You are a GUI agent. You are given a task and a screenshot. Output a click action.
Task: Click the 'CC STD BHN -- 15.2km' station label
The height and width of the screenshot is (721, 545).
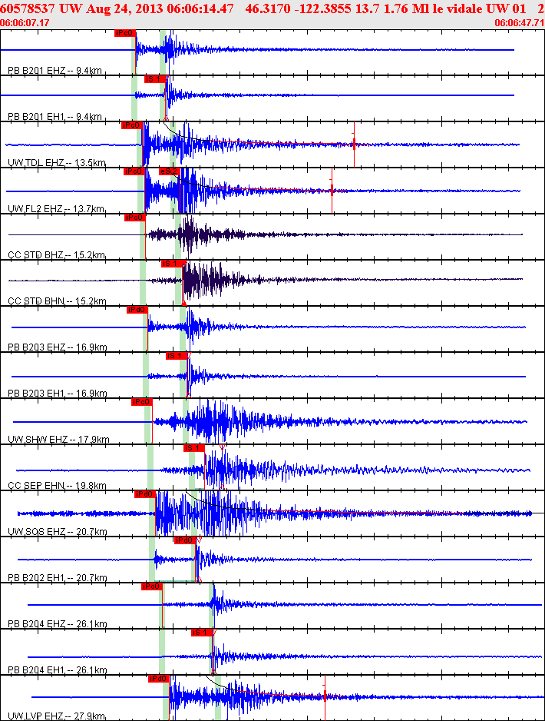point(57,301)
